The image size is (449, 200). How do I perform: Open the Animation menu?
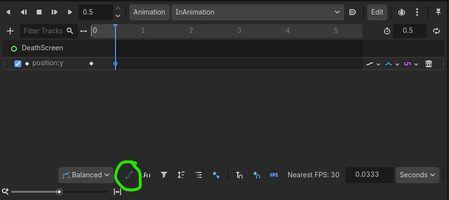pyautogui.click(x=149, y=12)
